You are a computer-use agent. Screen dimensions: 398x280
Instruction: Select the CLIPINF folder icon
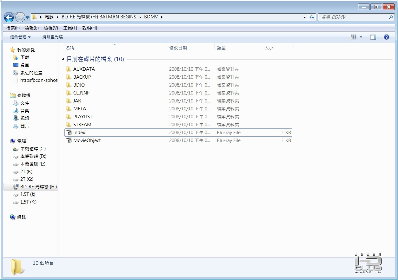point(69,93)
